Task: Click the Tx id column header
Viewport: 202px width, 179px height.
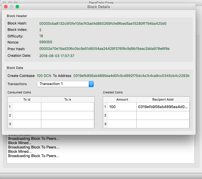Action: click(27, 99)
